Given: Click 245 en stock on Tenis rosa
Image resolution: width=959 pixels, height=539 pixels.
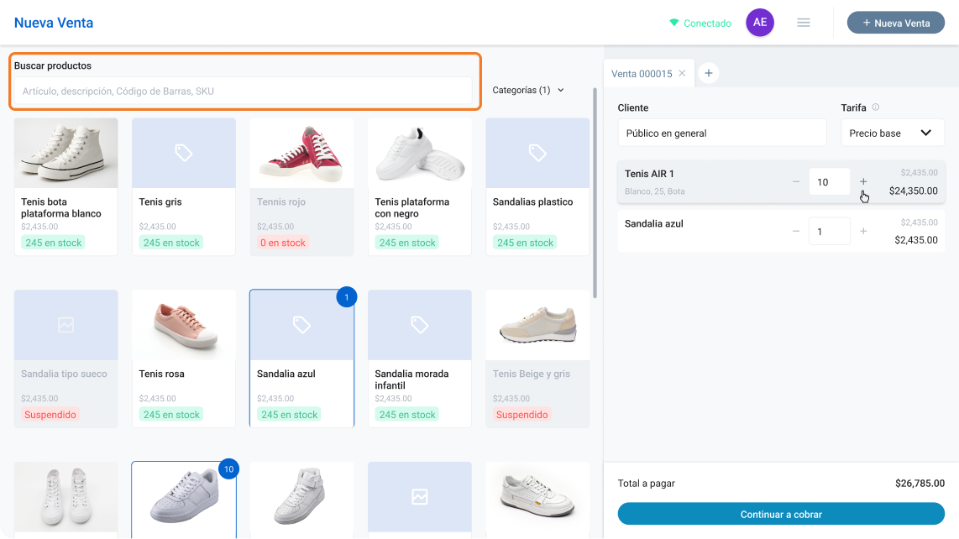Looking at the screenshot, I should 171,415.
